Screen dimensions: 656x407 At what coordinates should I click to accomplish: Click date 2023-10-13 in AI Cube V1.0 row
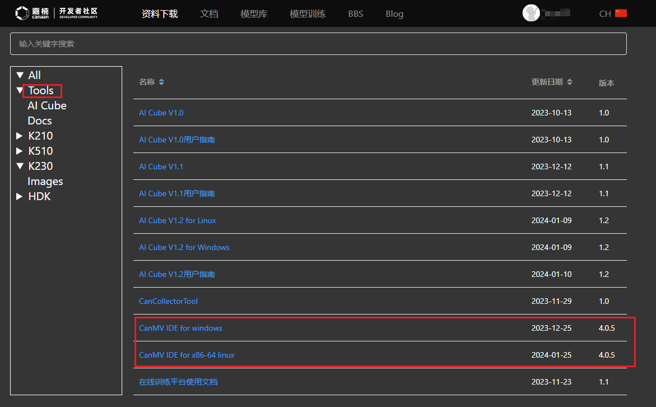tap(551, 113)
